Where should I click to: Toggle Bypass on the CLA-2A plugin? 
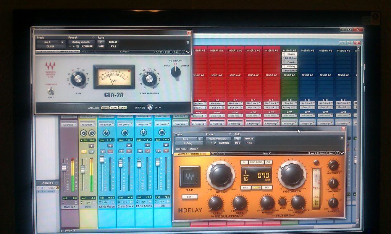tap(113, 42)
